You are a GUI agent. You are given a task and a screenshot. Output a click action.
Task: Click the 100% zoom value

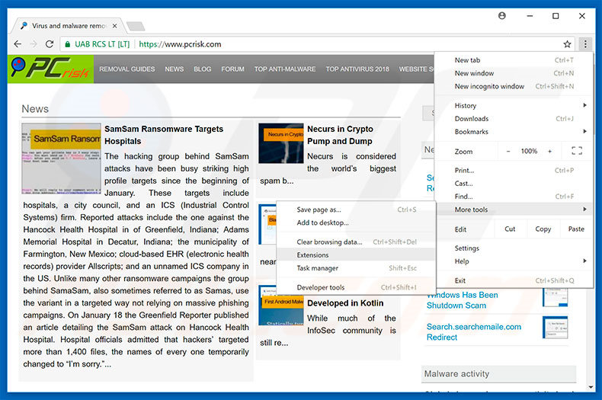tap(529, 152)
